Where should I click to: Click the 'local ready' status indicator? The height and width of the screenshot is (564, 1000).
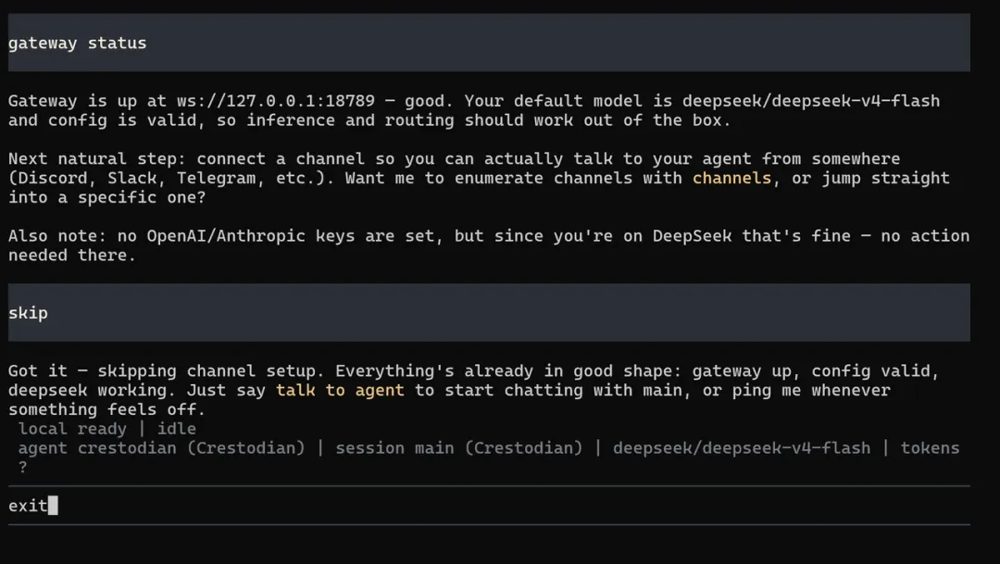tap(72, 429)
